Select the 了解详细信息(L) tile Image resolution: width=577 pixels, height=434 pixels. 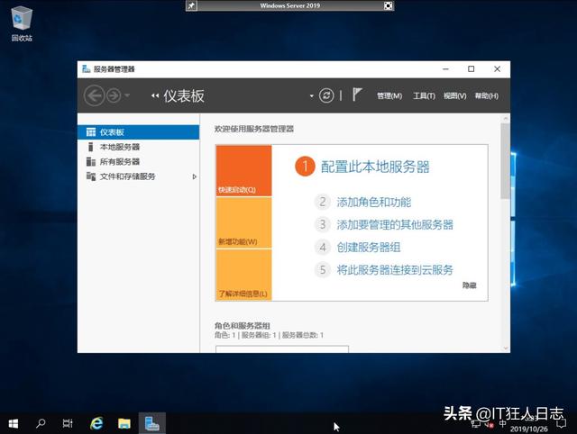pos(243,275)
